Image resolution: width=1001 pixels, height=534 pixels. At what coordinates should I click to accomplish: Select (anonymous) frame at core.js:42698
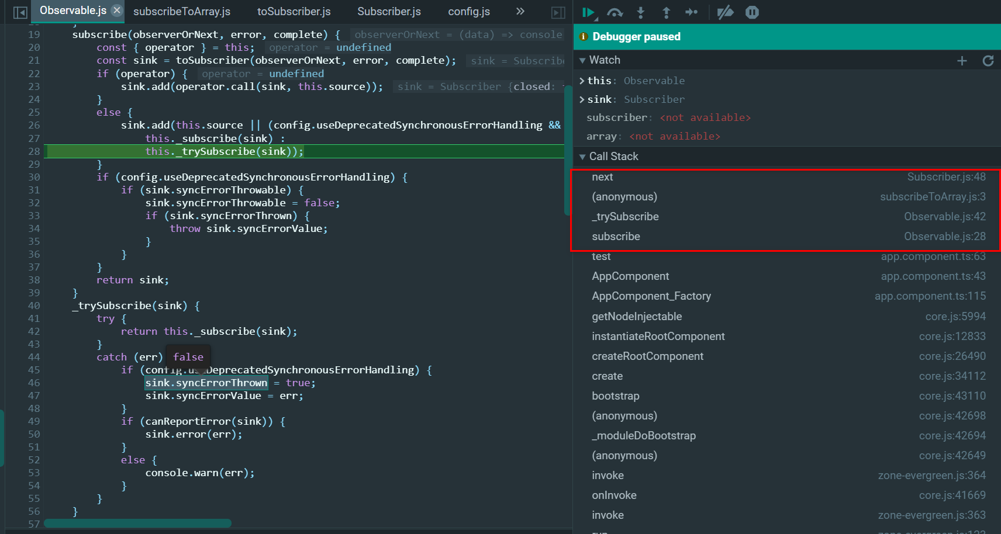787,416
